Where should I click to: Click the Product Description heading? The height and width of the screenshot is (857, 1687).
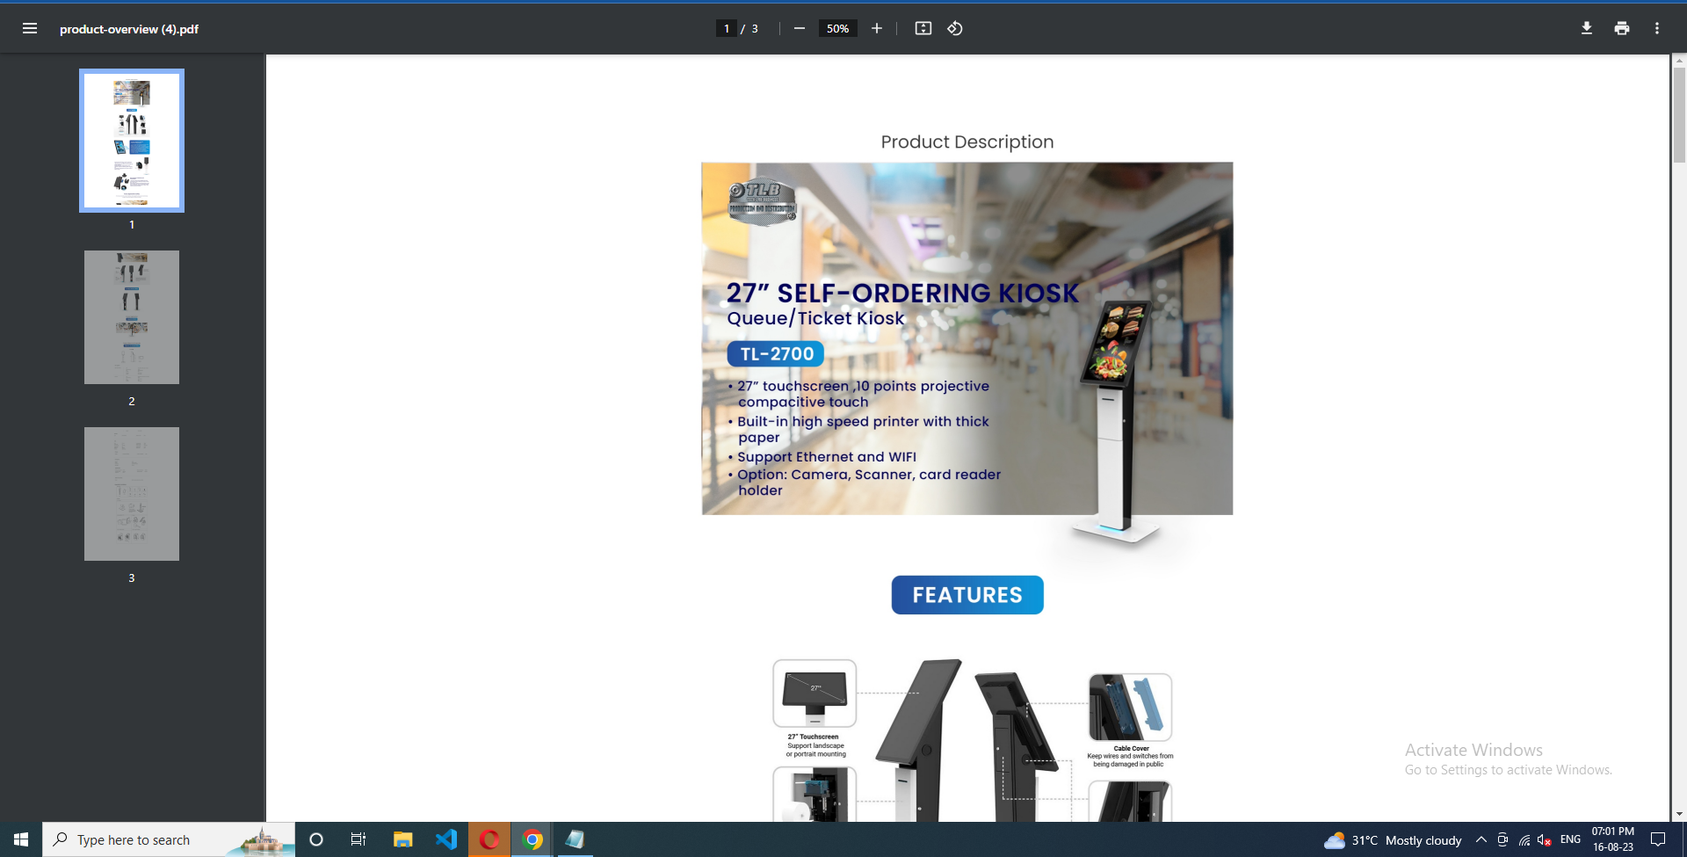[x=967, y=142]
